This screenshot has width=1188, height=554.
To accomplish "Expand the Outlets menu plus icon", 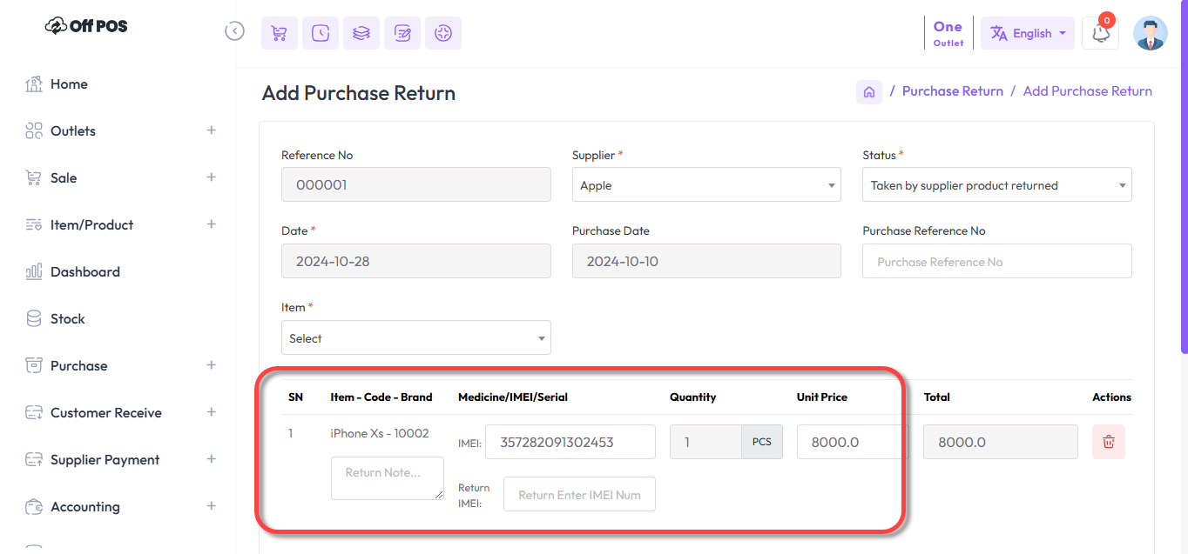I will 211,130.
